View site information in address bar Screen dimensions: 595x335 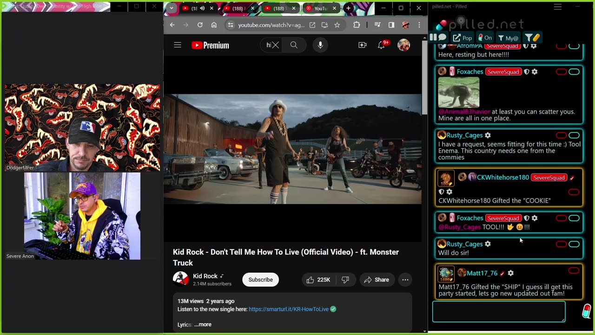tap(230, 25)
